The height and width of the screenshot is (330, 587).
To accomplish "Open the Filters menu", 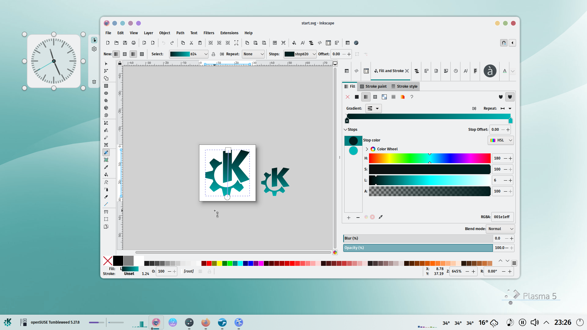I will click(x=209, y=33).
